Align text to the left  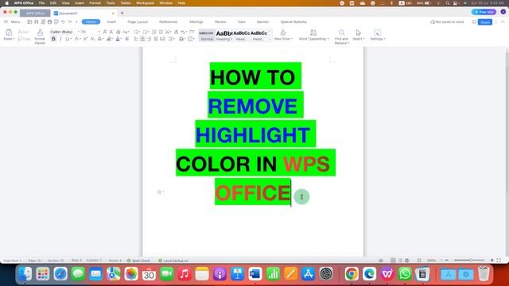(136, 39)
